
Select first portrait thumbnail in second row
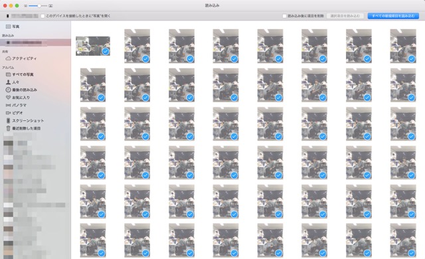coord(93,85)
